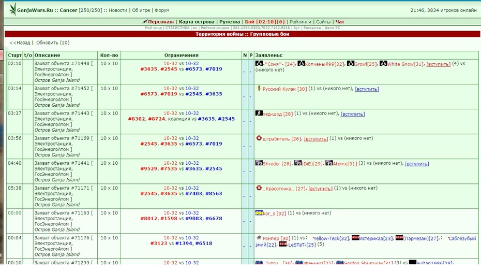This screenshot has height=271, width=481.
Task: Click the syndicate icon beside хед-шод
Action: pyautogui.click(x=259, y=113)
